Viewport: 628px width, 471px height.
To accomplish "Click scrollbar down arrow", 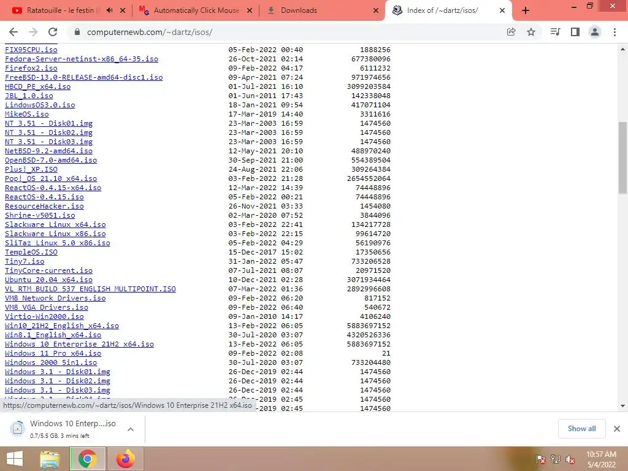I will click(x=622, y=406).
